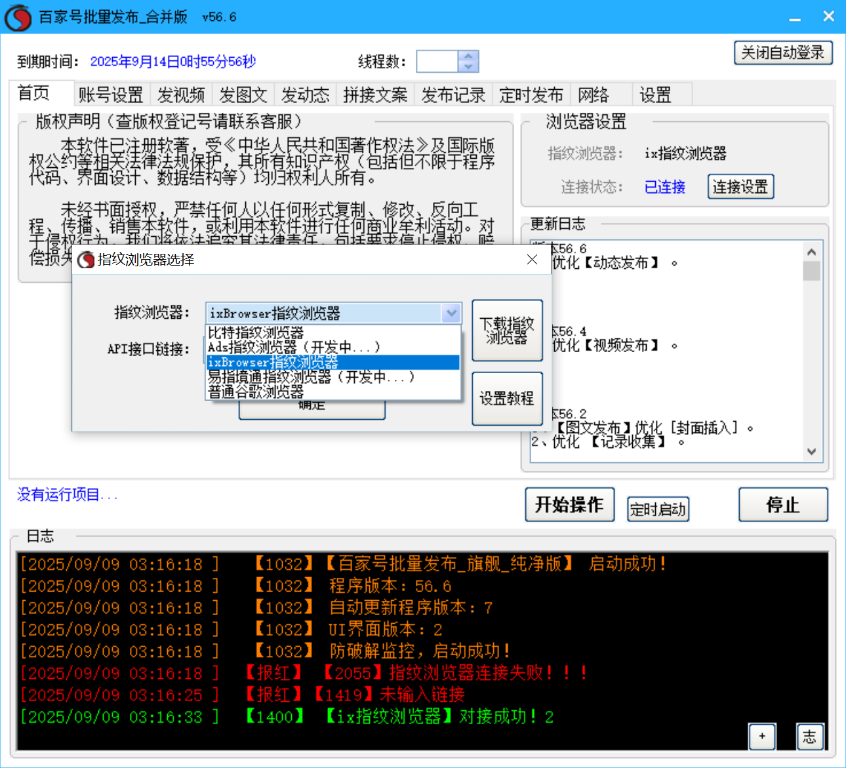Click the 开始操作 button
Viewport: 846px width, 768px height.
click(569, 504)
